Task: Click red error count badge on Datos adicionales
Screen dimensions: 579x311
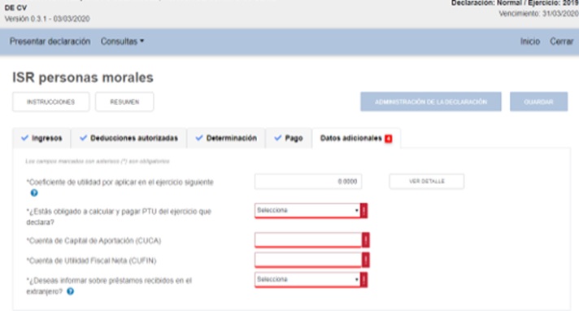Action: (388, 138)
